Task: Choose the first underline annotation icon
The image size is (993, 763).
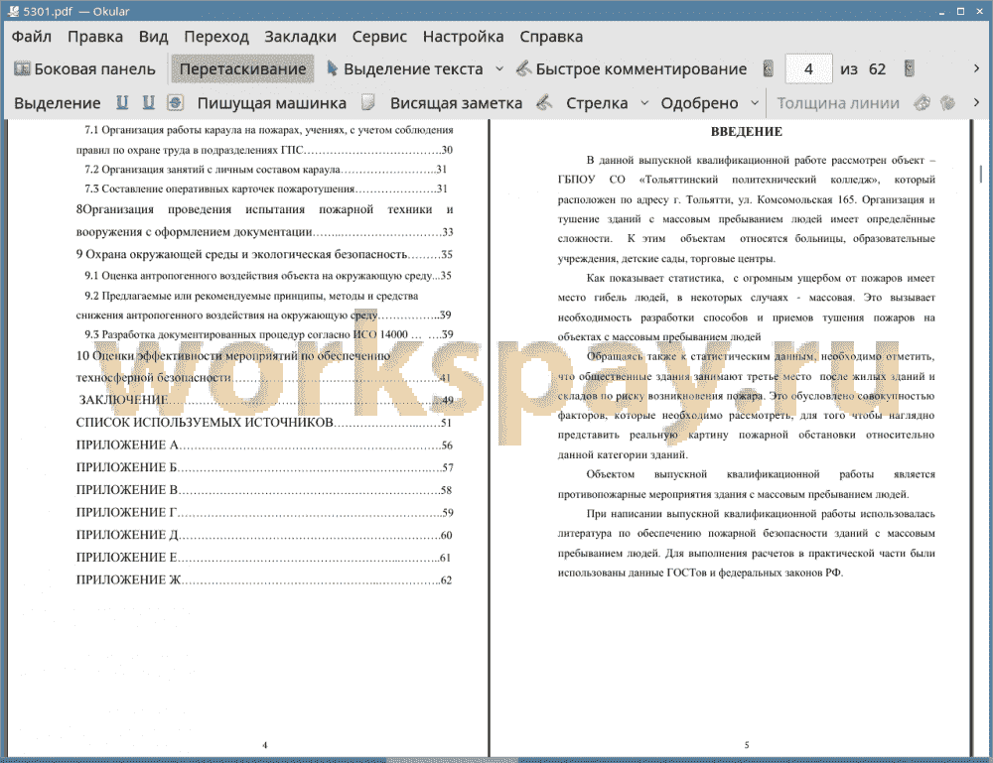Action: tap(122, 102)
